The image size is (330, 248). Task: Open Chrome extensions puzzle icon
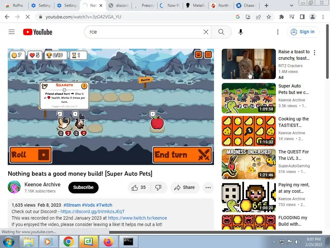(281, 17)
